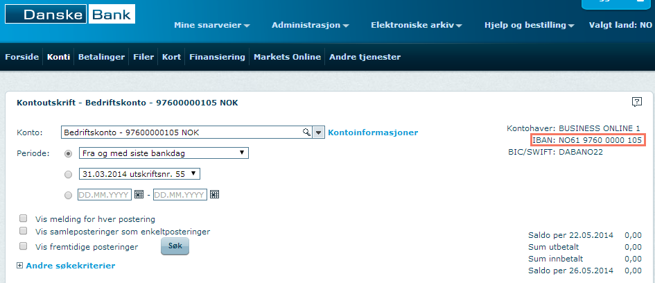Open the start date calendar picker

(139, 194)
